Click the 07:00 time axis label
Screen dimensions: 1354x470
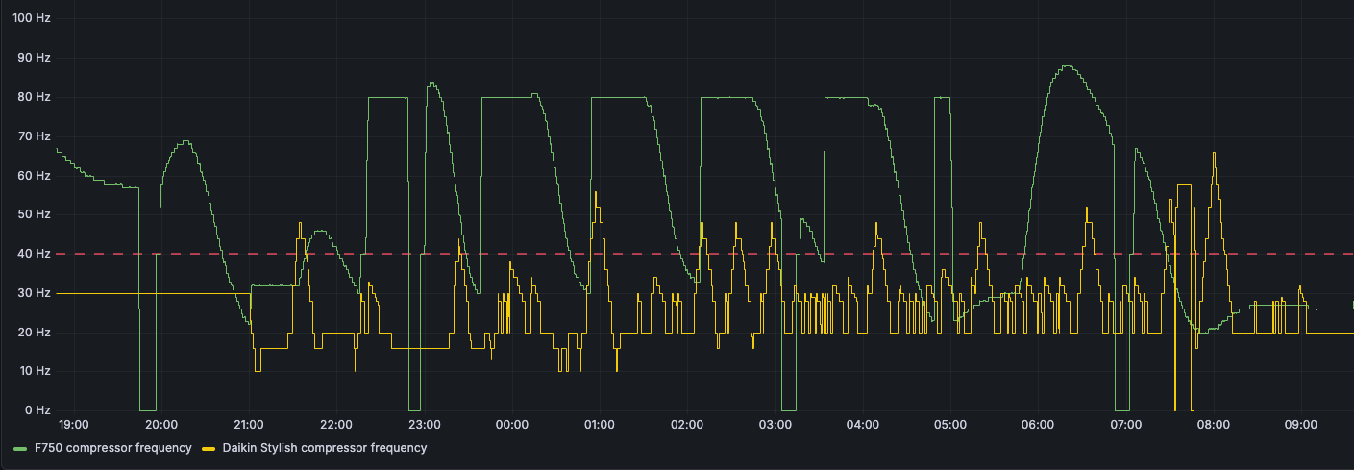point(1126,425)
